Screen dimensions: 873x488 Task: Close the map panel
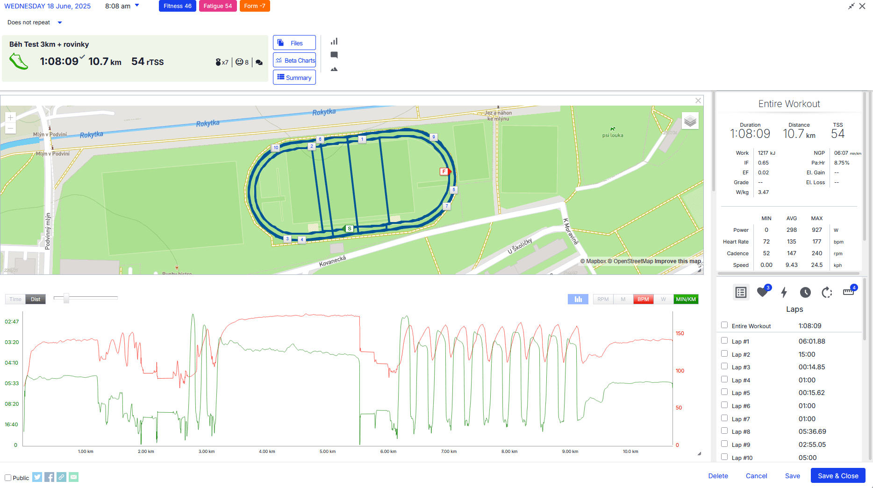(x=698, y=100)
